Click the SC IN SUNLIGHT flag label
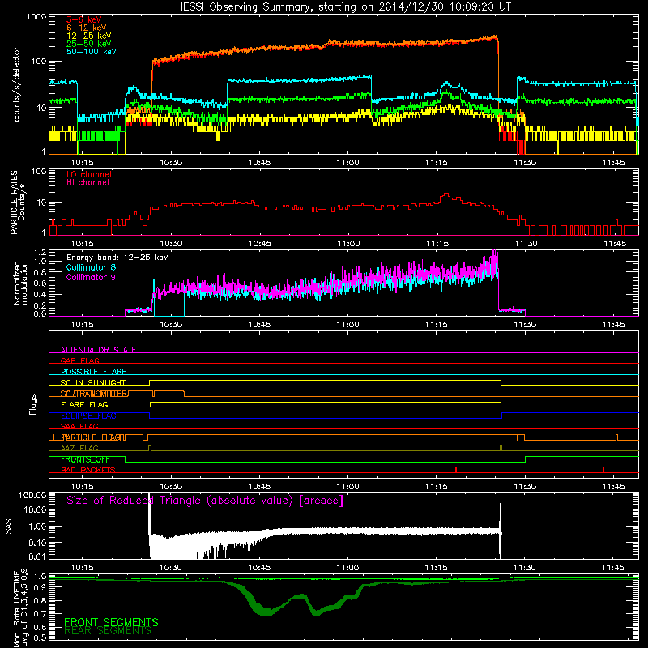The height and width of the screenshot is (648, 648). click(93, 382)
